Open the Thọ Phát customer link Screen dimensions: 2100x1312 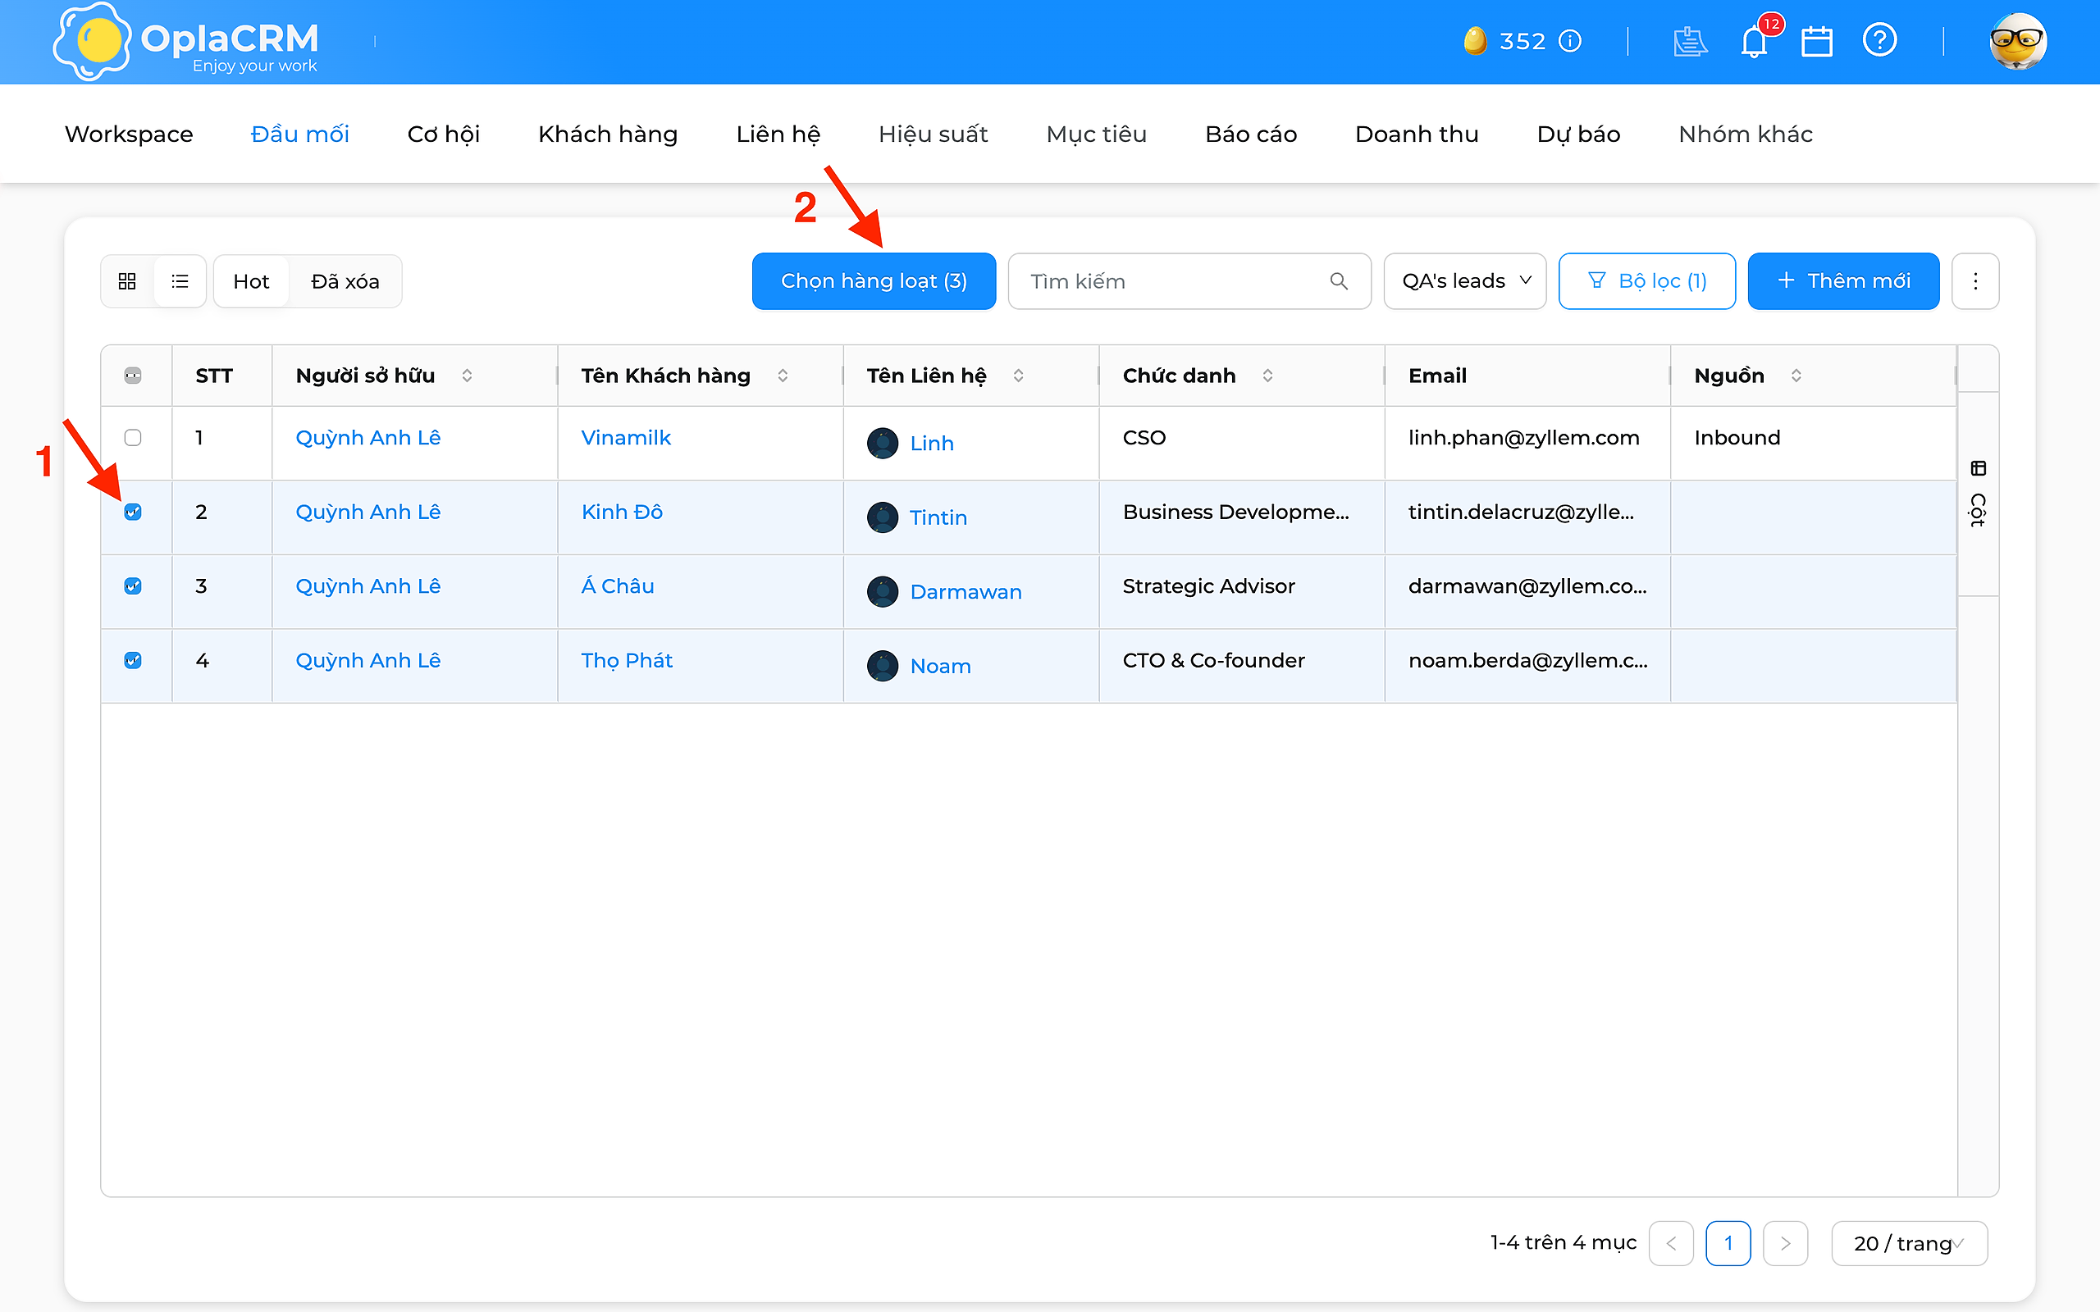tap(627, 660)
